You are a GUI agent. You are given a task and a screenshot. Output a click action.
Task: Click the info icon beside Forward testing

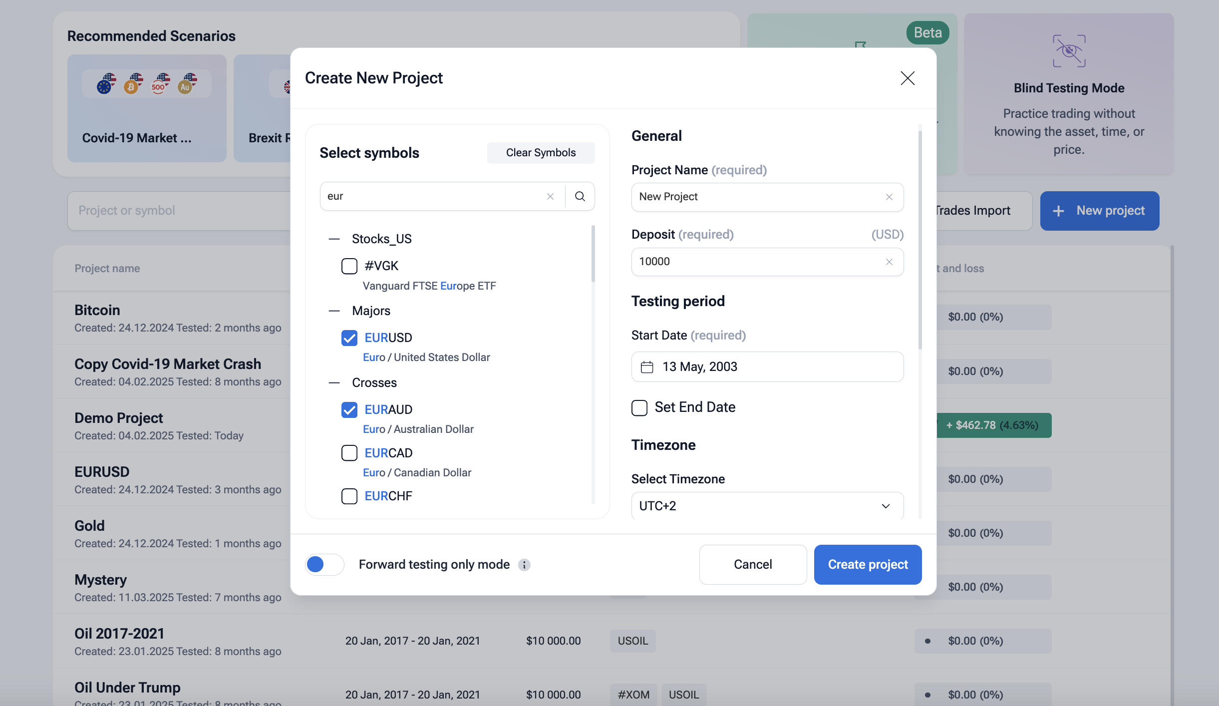[x=524, y=565]
